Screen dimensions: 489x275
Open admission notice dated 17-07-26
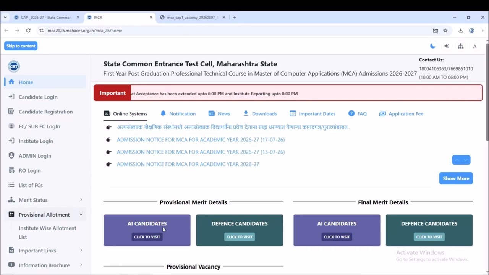(201, 140)
